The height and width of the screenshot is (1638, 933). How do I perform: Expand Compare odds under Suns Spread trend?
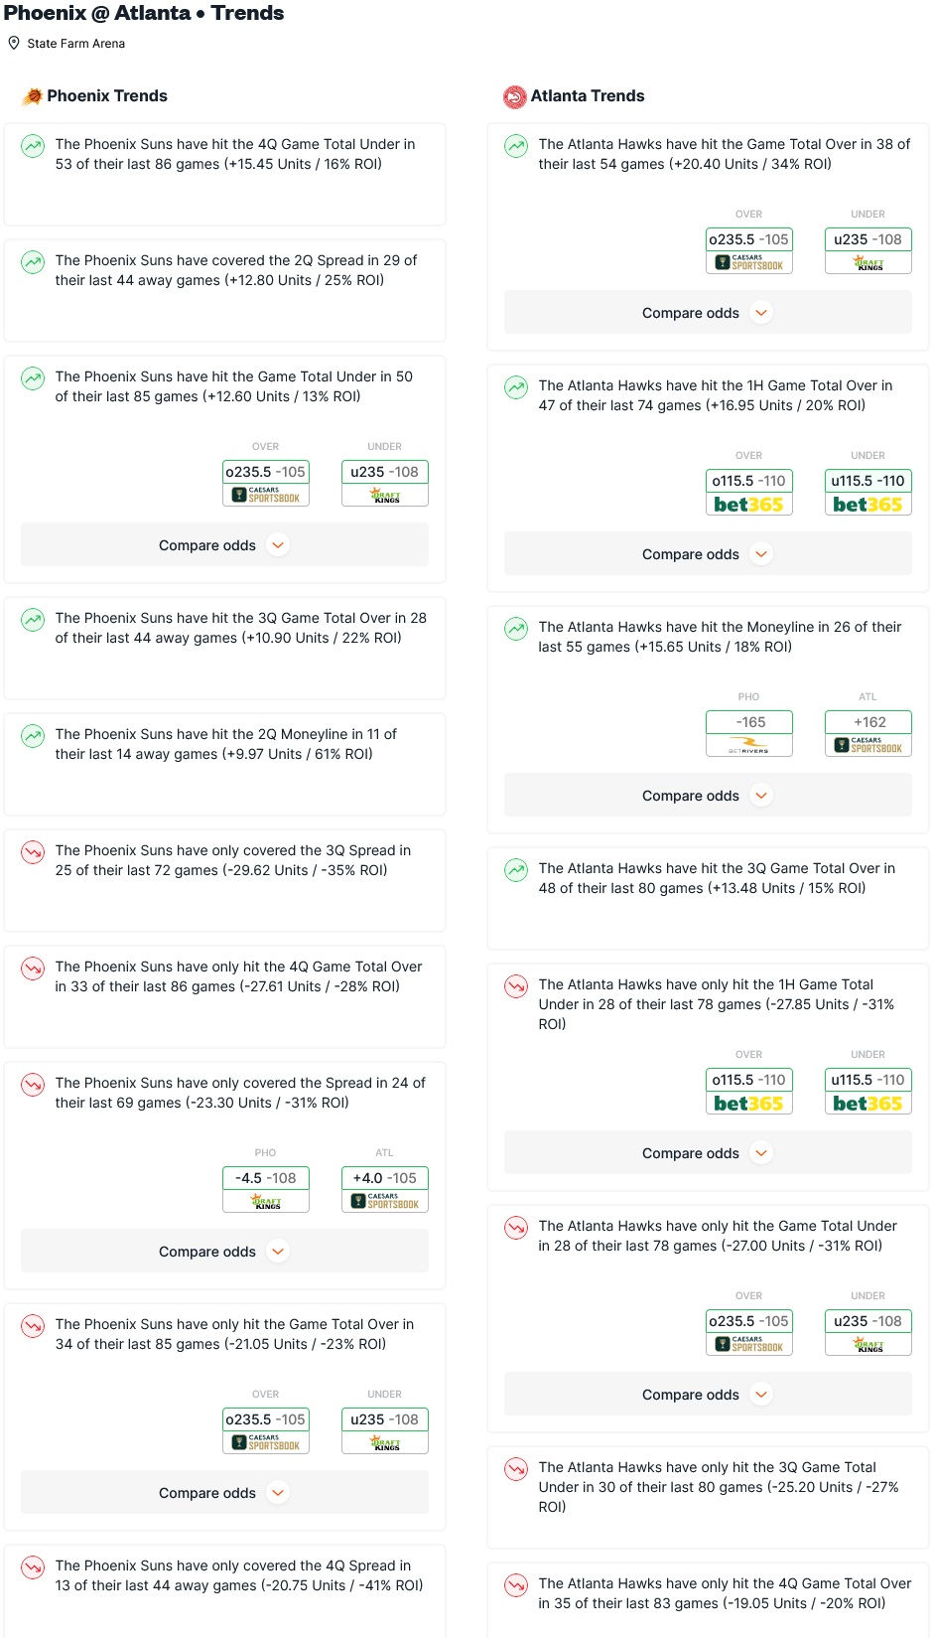224,1252
